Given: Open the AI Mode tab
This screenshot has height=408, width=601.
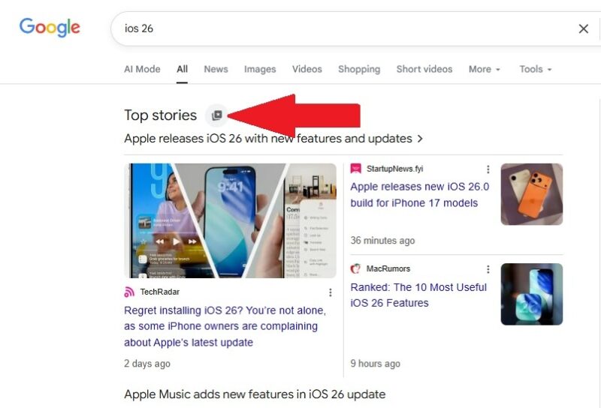Looking at the screenshot, I should point(142,69).
